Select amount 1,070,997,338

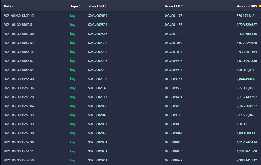(x=247, y=61)
